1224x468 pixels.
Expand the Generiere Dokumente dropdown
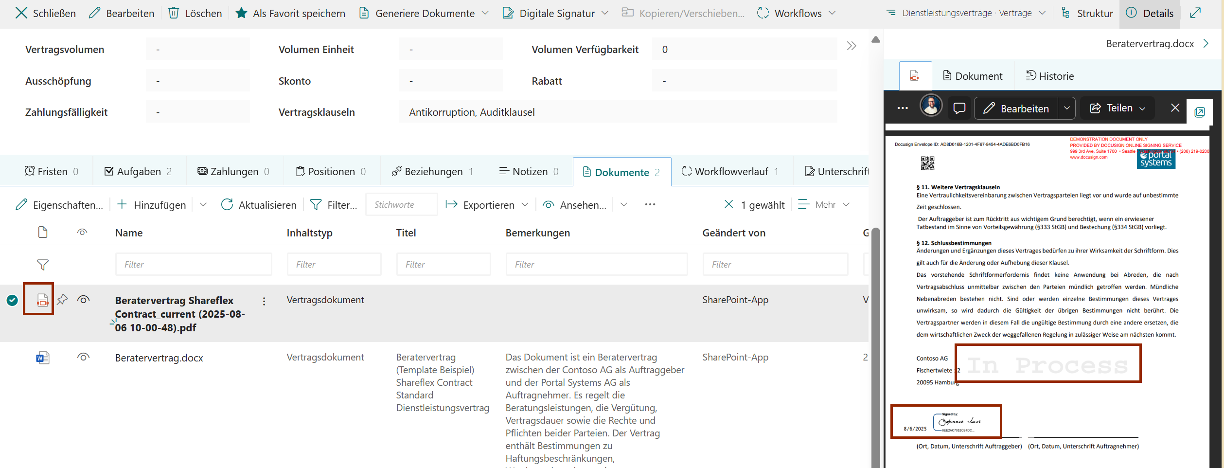tap(485, 13)
